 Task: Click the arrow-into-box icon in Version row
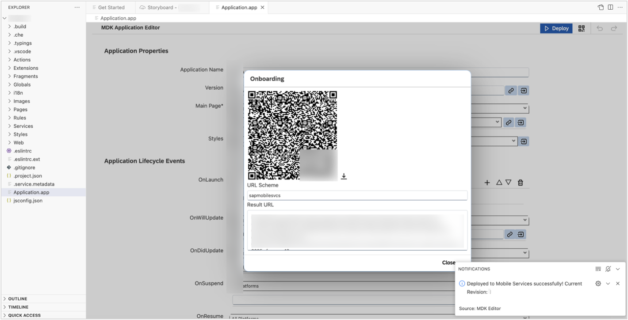tap(524, 91)
